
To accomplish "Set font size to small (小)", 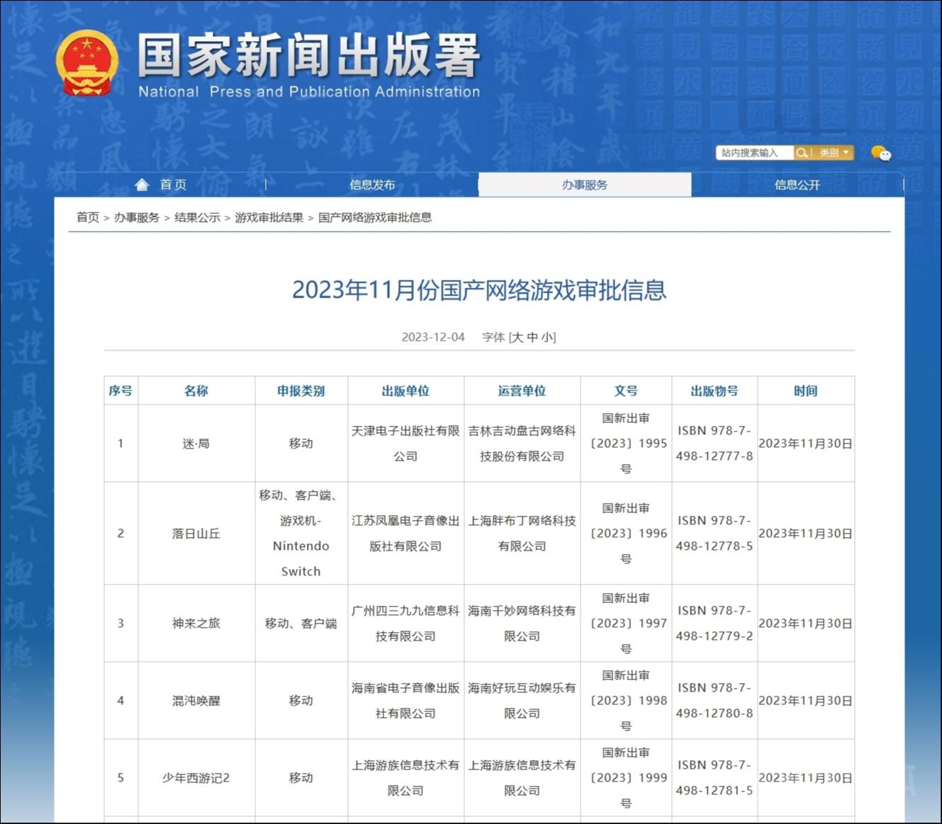I will coord(547,337).
